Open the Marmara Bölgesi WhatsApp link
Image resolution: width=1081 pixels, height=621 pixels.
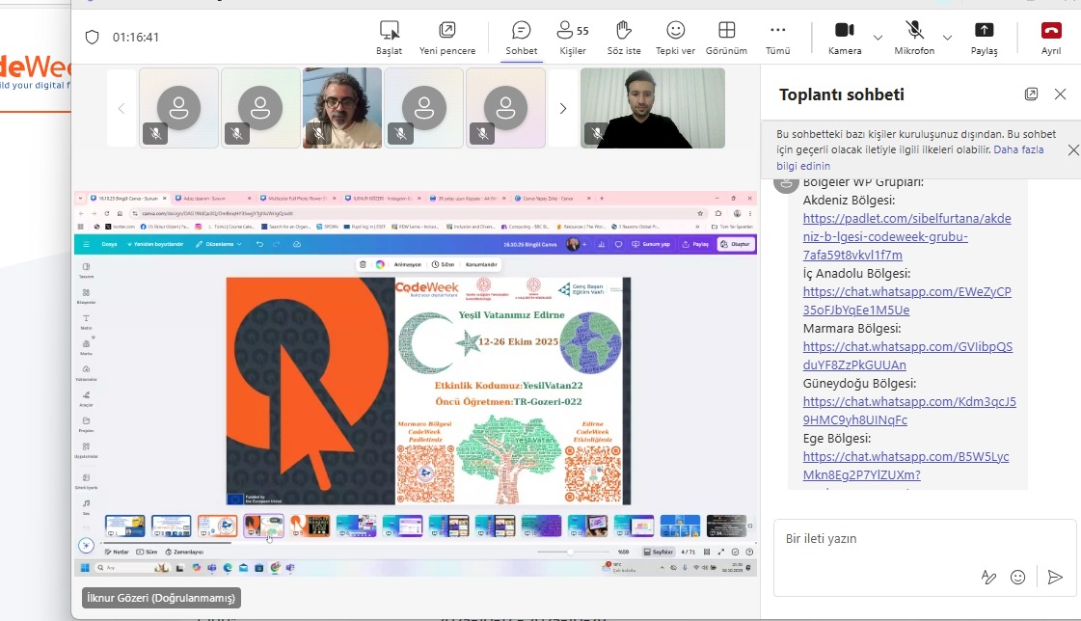[x=907, y=356]
